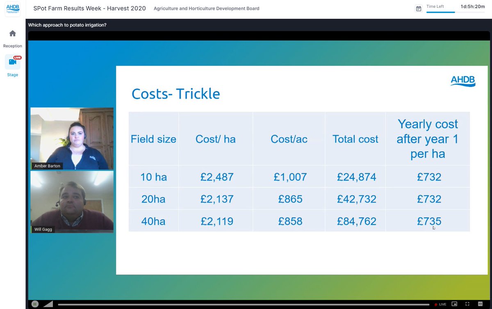The width and height of the screenshot is (492, 309).
Task: Enter fullscreen video mode
Action: [468, 304]
